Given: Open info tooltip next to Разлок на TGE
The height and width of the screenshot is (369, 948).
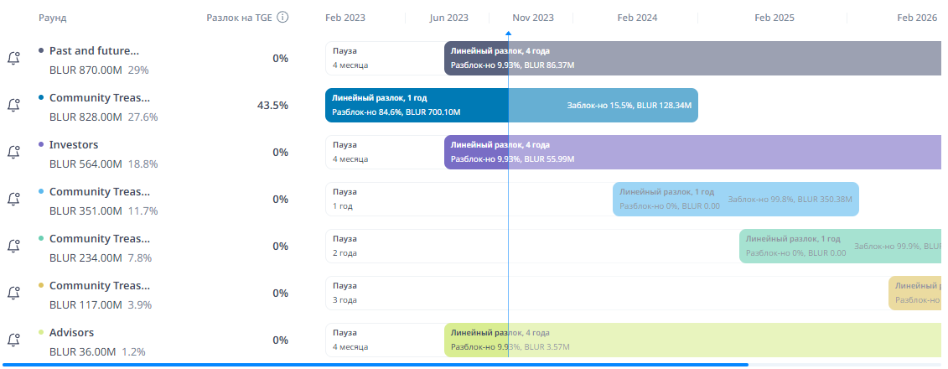Looking at the screenshot, I should (282, 18).
